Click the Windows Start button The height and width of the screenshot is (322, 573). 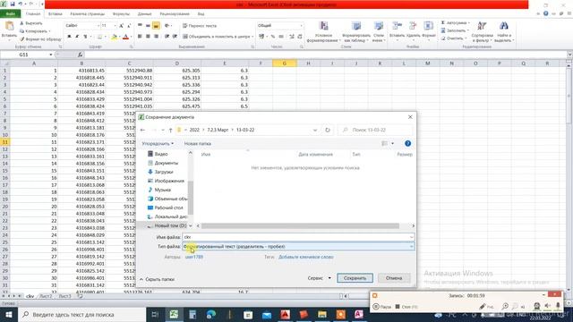point(8,314)
